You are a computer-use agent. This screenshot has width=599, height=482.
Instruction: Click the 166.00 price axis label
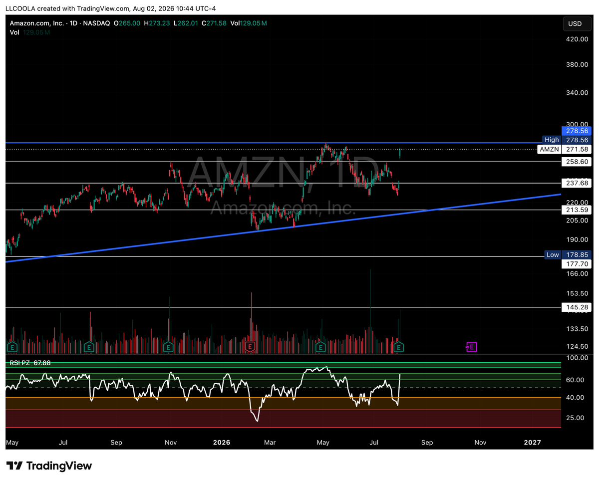[577, 273]
